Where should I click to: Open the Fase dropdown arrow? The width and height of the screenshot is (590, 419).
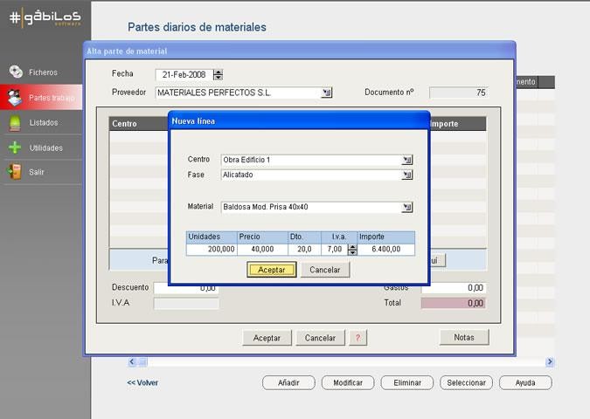406,175
